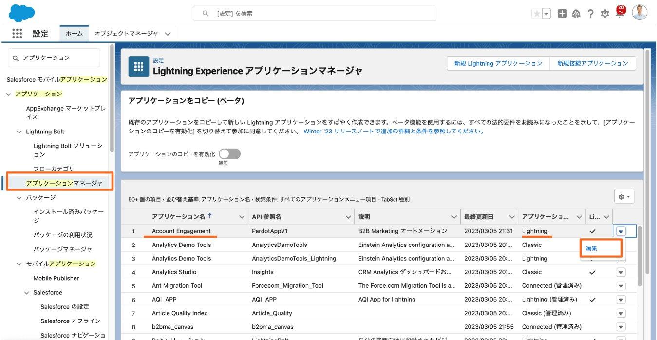The width and height of the screenshot is (657, 340).
Task: Click the search magnifier in the Quick Find box
Action: tap(16, 58)
